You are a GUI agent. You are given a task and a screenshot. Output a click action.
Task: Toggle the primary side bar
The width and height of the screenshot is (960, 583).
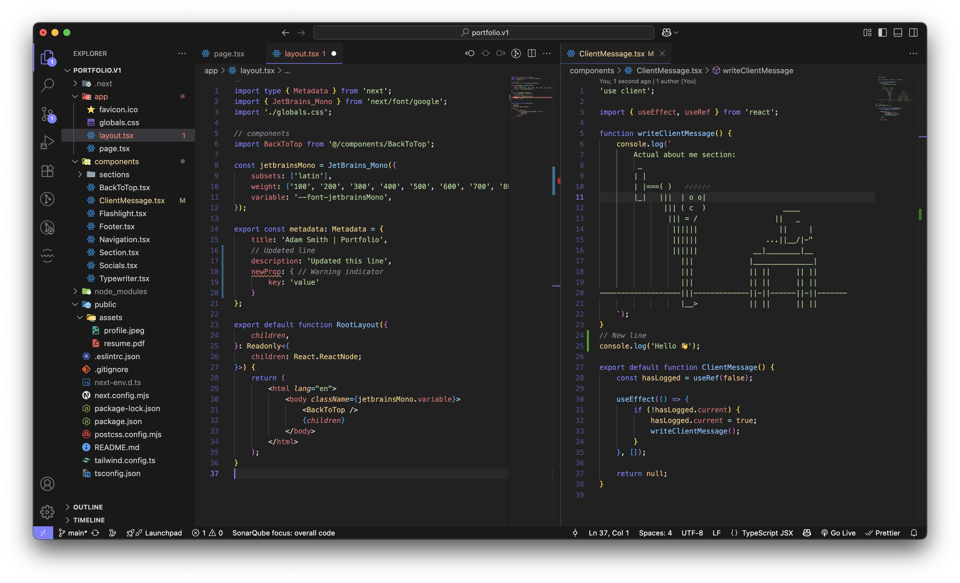click(x=883, y=33)
